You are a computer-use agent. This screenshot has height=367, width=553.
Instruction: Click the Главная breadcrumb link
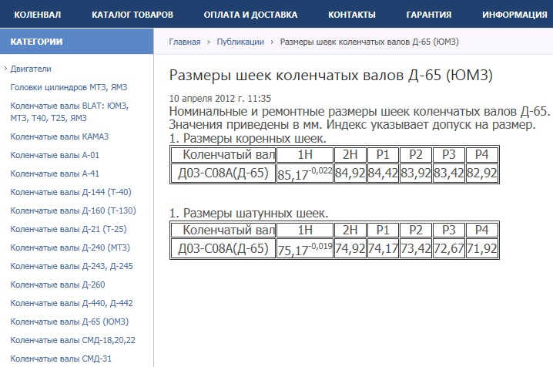coord(185,42)
